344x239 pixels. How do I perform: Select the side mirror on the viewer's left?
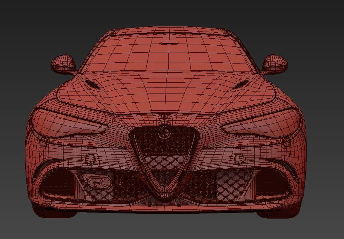click(x=64, y=64)
